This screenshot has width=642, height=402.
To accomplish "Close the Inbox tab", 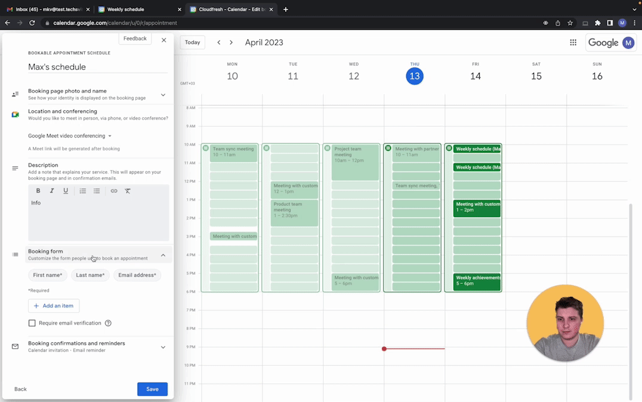I will pyautogui.click(x=88, y=10).
